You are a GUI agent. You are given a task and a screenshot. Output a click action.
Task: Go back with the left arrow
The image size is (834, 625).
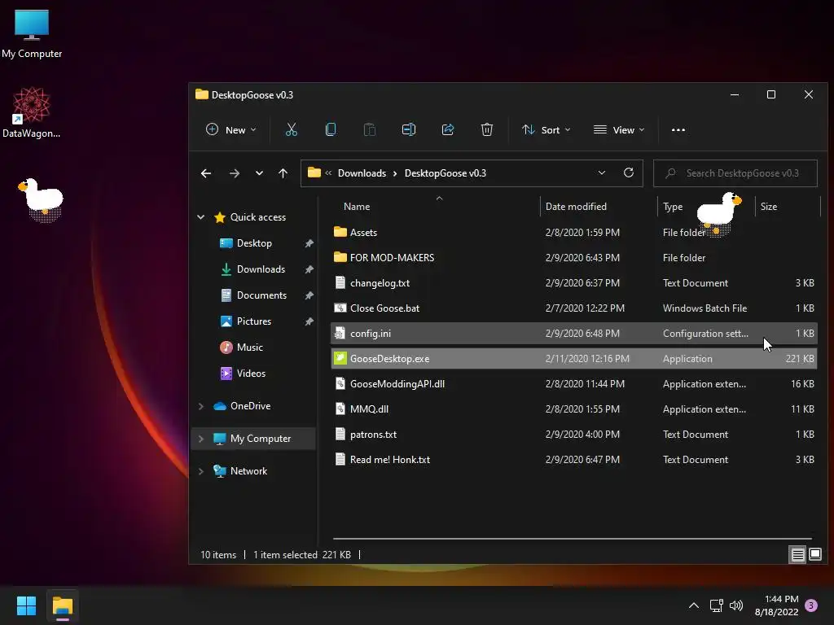(206, 173)
